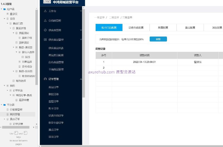Click the 供应商管理 checkmark circle icon
This screenshot has width=223, height=147.
(x=45, y=30)
